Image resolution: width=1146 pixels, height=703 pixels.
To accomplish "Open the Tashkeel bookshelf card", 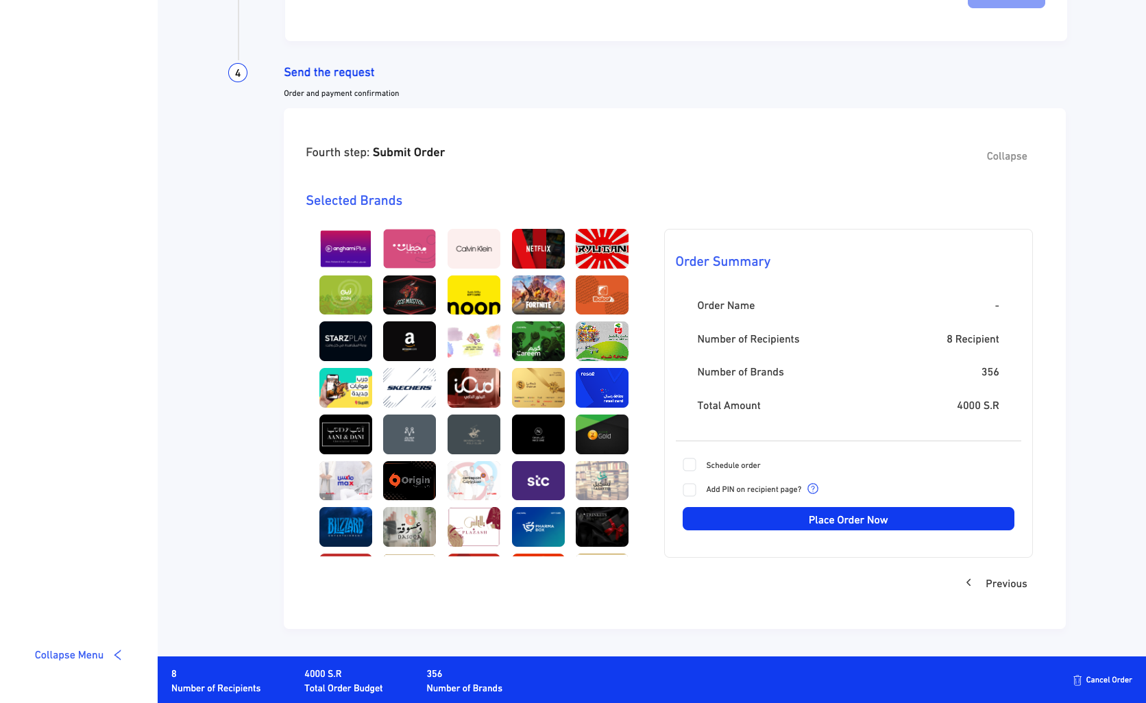I will click(602, 481).
